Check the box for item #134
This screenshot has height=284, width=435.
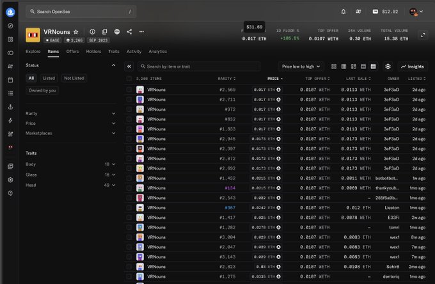(129, 188)
